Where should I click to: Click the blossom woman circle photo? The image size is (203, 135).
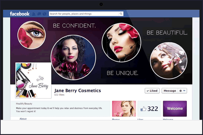(x=168, y=61)
